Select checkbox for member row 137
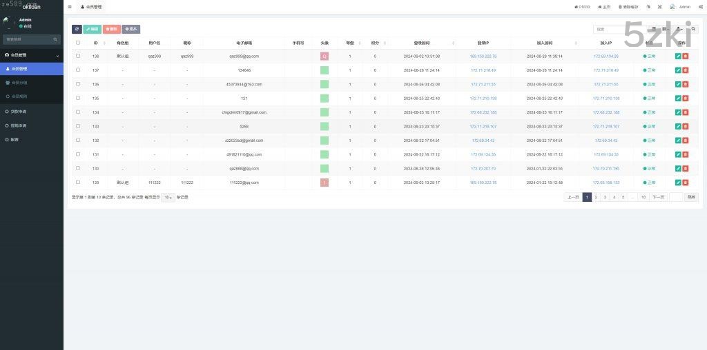This screenshot has height=350, width=707. click(x=78, y=70)
